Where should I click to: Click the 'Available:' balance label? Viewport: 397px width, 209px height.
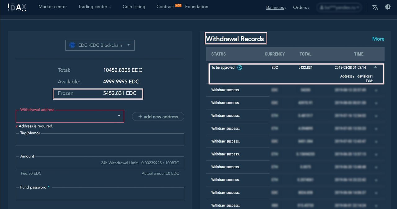coord(69,82)
